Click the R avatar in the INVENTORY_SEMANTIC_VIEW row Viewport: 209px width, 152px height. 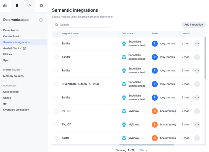tap(155, 84)
